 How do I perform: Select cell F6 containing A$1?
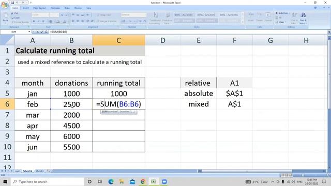coord(234,104)
